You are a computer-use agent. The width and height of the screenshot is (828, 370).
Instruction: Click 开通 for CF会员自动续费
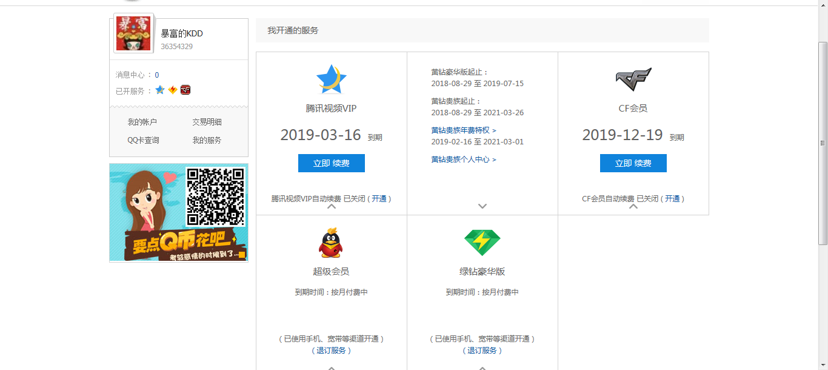click(x=672, y=199)
